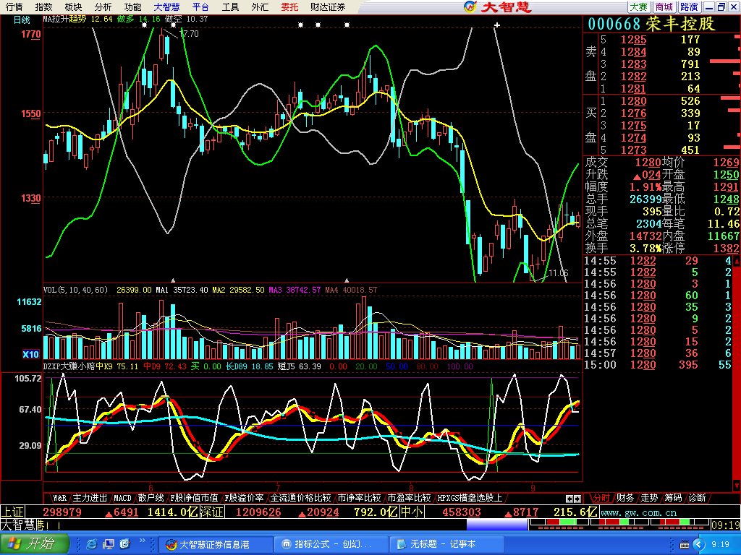The width and height of the screenshot is (741, 555).
Task: Select the MACD indicator tab
Action: pyautogui.click(x=122, y=498)
